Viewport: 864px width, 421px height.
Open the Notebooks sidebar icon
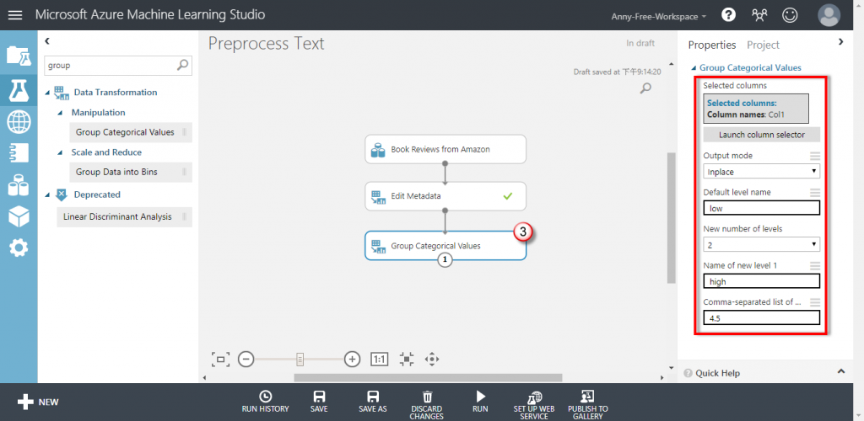[x=19, y=152]
